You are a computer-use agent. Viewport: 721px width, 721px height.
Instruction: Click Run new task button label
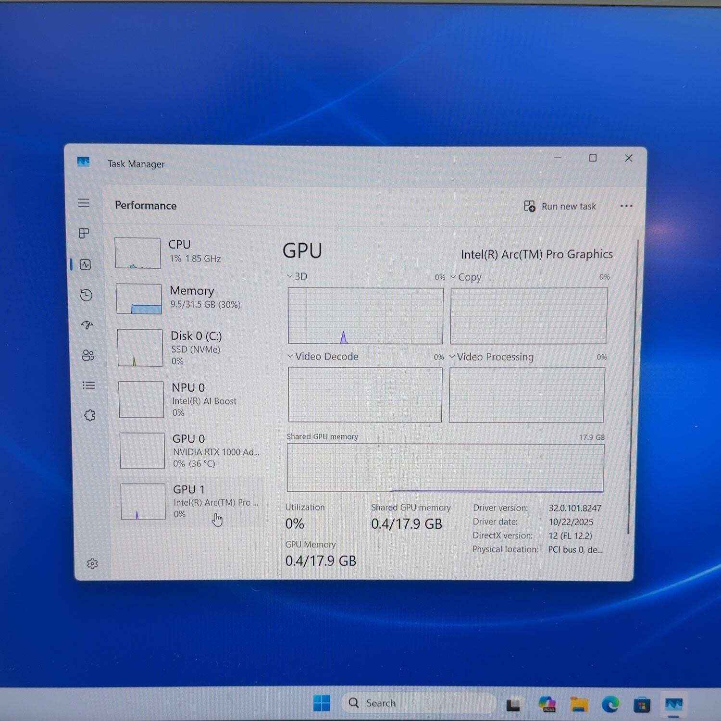pos(569,206)
